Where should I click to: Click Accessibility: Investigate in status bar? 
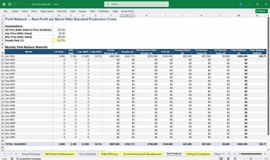click(29, 159)
